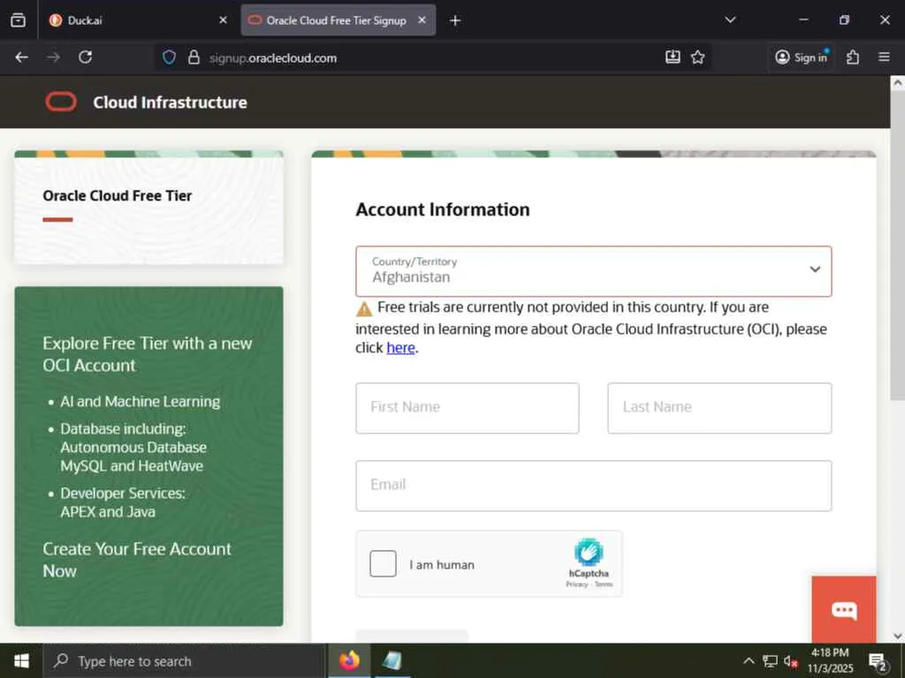Reload the current page

click(x=86, y=57)
